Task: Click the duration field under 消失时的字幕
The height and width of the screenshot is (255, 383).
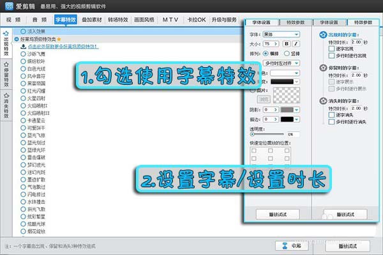Action: point(356,108)
